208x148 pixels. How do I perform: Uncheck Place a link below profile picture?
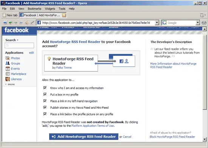(x=45, y=114)
